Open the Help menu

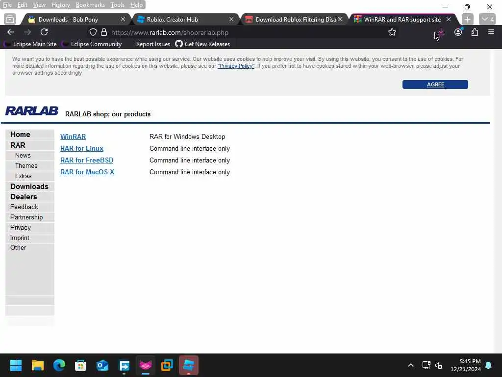(x=136, y=5)
